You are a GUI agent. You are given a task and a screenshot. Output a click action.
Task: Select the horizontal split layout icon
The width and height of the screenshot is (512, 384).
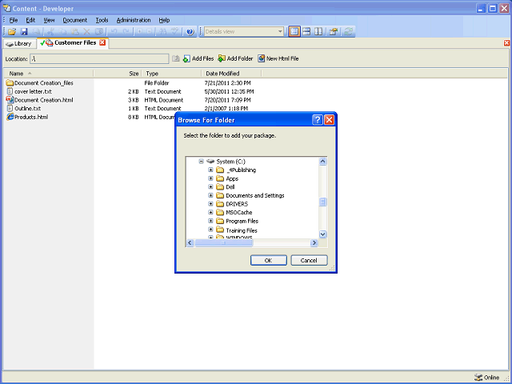[306, 32]
